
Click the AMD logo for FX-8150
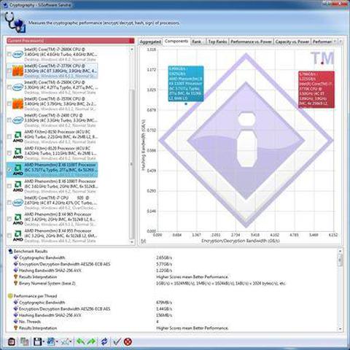click(17, 136)
